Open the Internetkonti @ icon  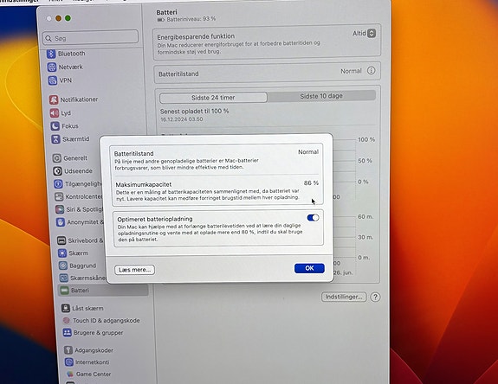click(x=68, y=362)
